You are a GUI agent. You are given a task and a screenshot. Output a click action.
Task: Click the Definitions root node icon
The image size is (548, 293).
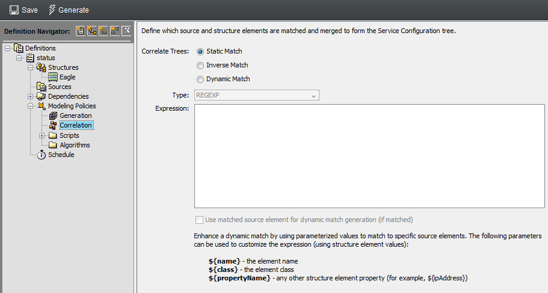(x=19, y=48)
